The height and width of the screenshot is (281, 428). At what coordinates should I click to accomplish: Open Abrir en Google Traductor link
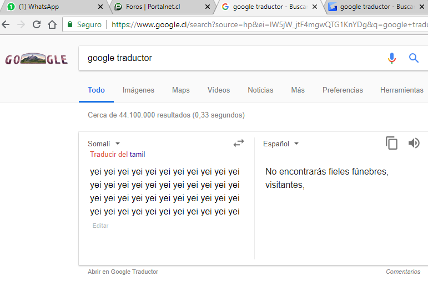[123, 272]
